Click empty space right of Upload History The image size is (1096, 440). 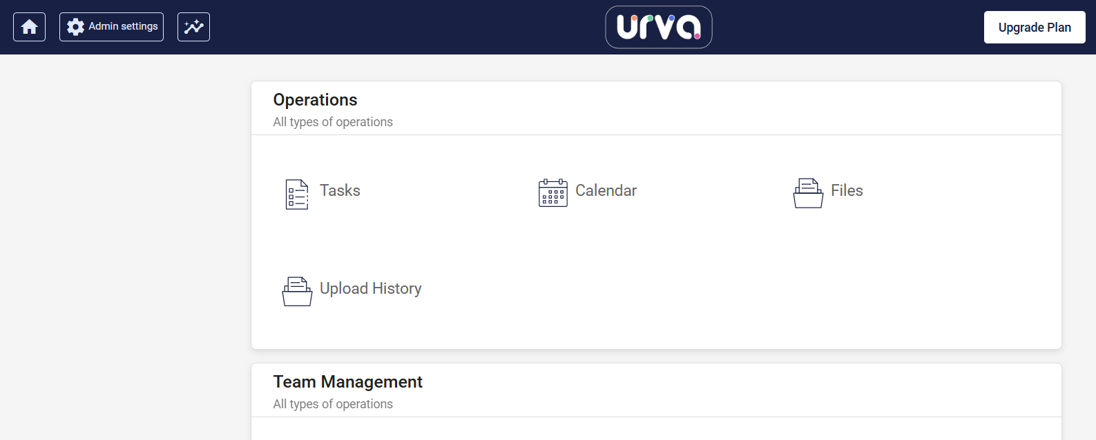click(691, 290)
